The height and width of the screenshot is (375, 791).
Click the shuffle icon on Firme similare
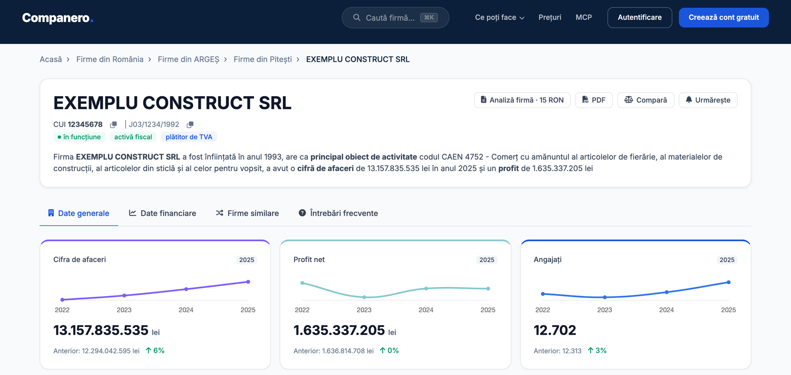coord(220,213)
